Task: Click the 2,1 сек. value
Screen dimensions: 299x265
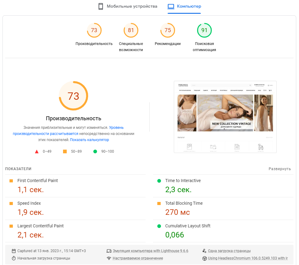Action: (x=31, y=235)
